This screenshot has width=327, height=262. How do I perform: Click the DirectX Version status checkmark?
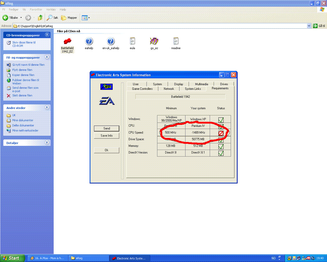[221, 153]
